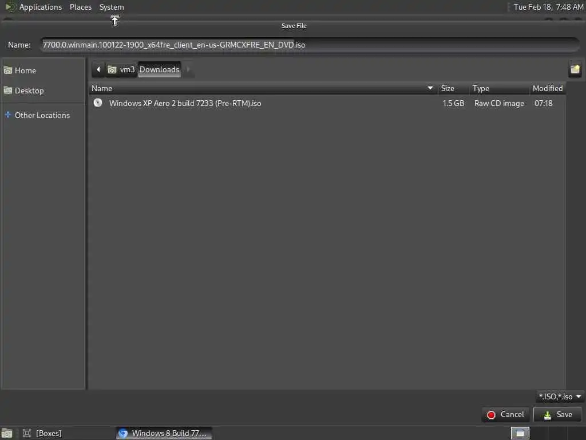Switch to Windows 8 Build 77 taskbar window

[164, 433]
